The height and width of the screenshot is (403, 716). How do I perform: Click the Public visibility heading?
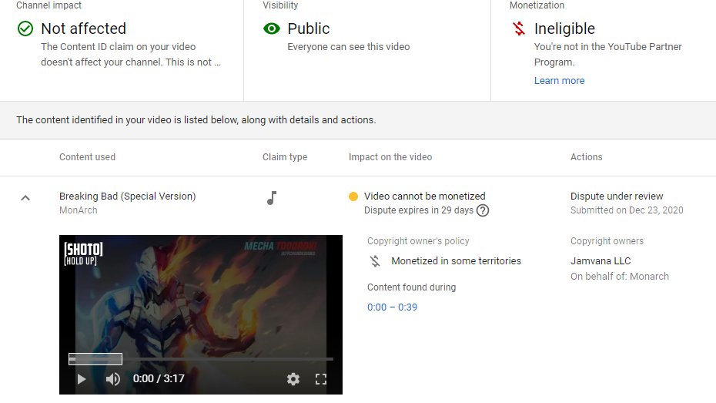(309, 29)
